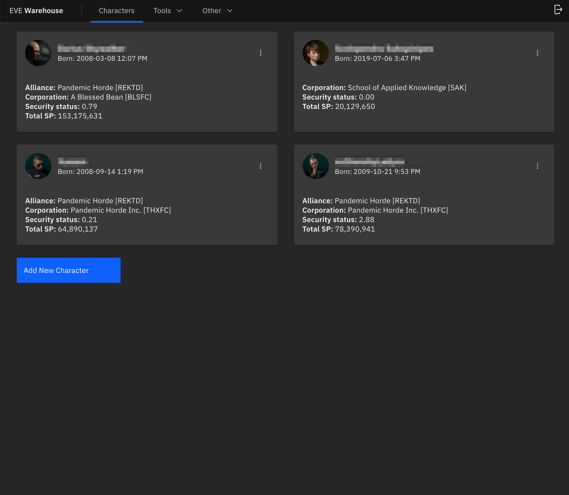The width and height of the screenshot is (569, 495).
Task: Open options menu for character born 2008-09-14
Action: [x=260, y=166]
